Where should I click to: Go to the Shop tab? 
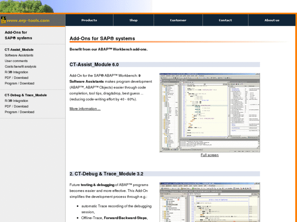[134, 20]
